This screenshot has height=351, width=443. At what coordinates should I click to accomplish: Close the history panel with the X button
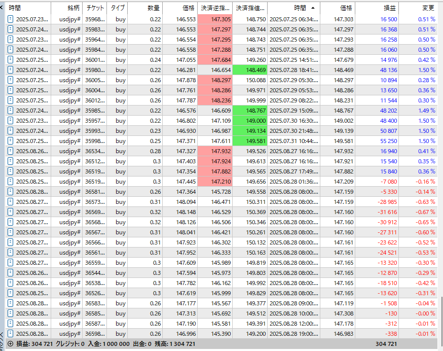tap(2, 7)
